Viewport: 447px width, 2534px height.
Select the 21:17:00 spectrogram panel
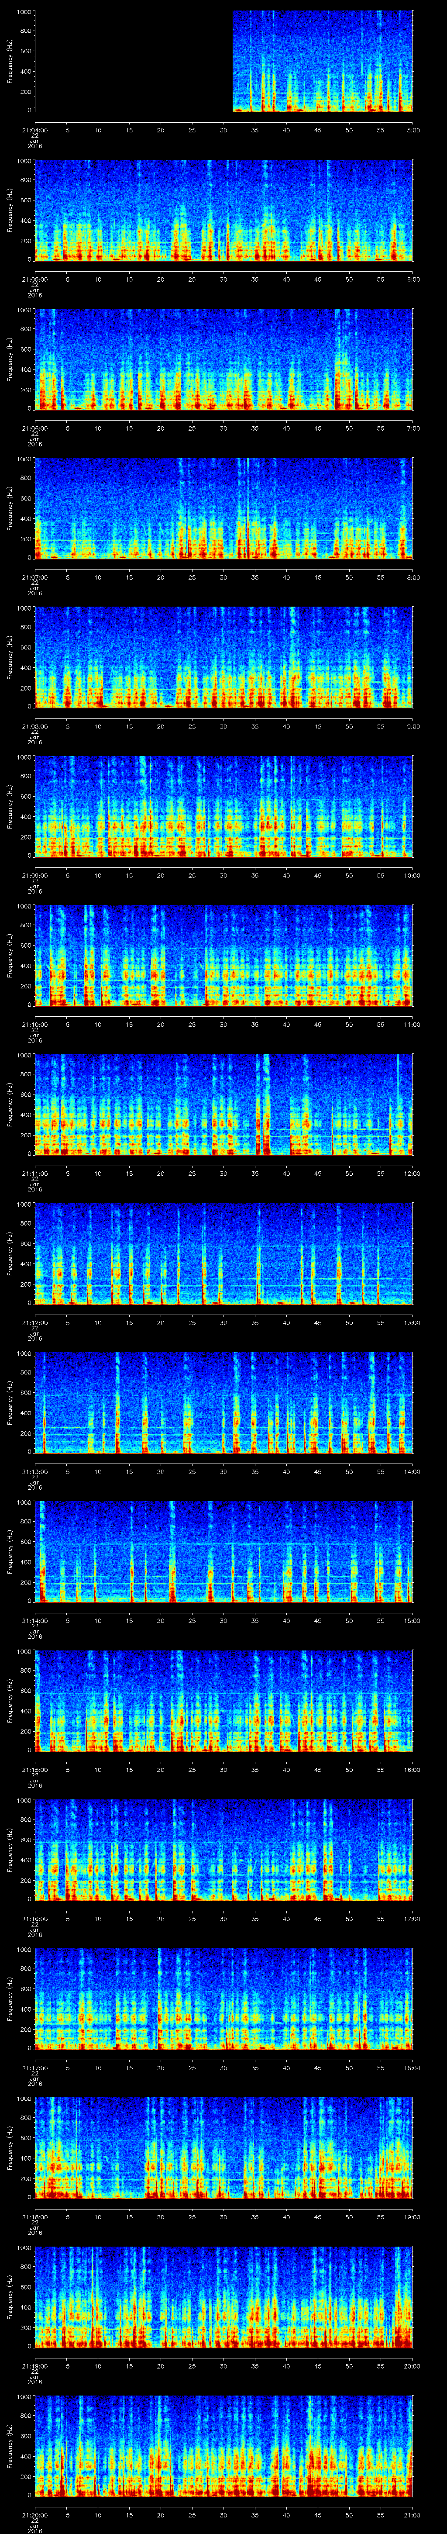tap(224, 2000)
